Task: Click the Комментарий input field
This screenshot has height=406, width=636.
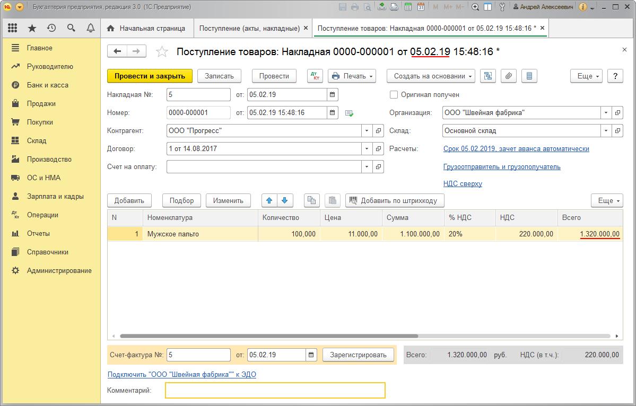Action: click(x=275, y=391)
